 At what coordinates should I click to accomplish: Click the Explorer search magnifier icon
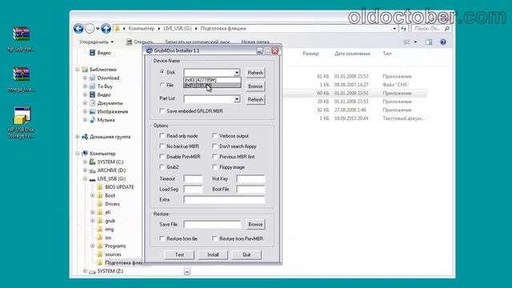click(x=447, y=29)
